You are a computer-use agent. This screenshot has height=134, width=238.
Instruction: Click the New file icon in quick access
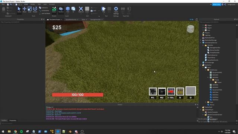[x=8, y=4]
